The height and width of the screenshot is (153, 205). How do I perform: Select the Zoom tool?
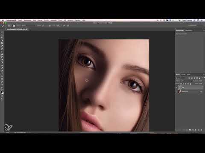2,85
